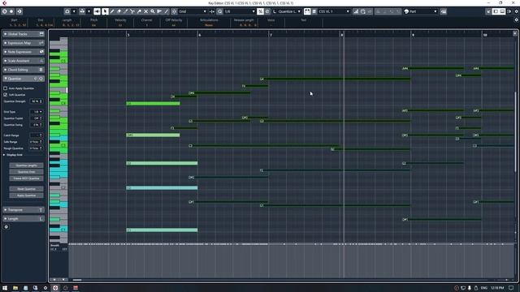Open the event colors Part dropdown
Image resolution: width=520 pixels, height=292 pixels.
coord(421,11)
